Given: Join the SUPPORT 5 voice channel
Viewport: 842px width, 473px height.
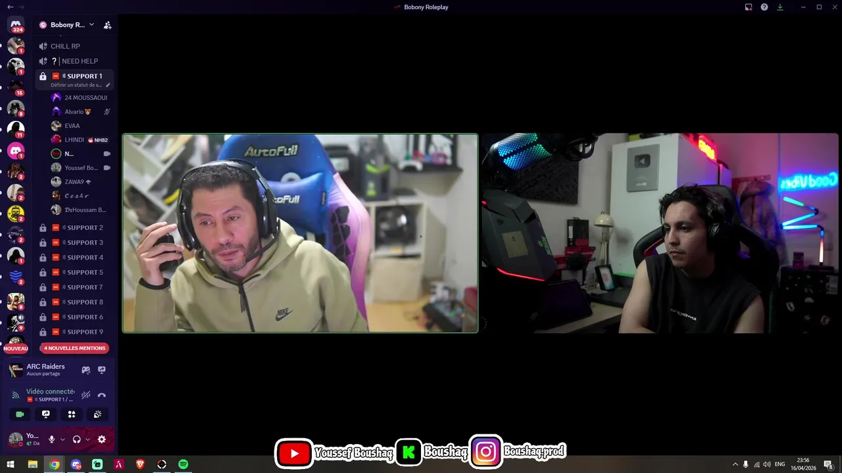Looking at the screenshot, I should (74, 272).
